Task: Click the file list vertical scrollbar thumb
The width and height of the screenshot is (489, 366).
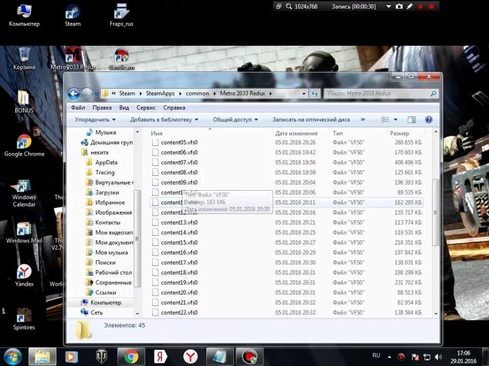Action: tap(436, 212)
